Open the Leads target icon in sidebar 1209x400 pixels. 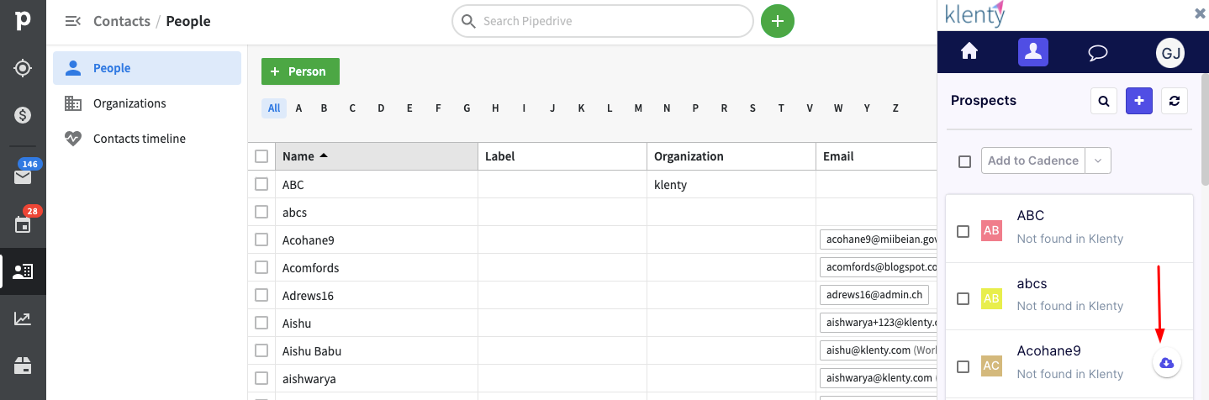click(x=23, y=68)
